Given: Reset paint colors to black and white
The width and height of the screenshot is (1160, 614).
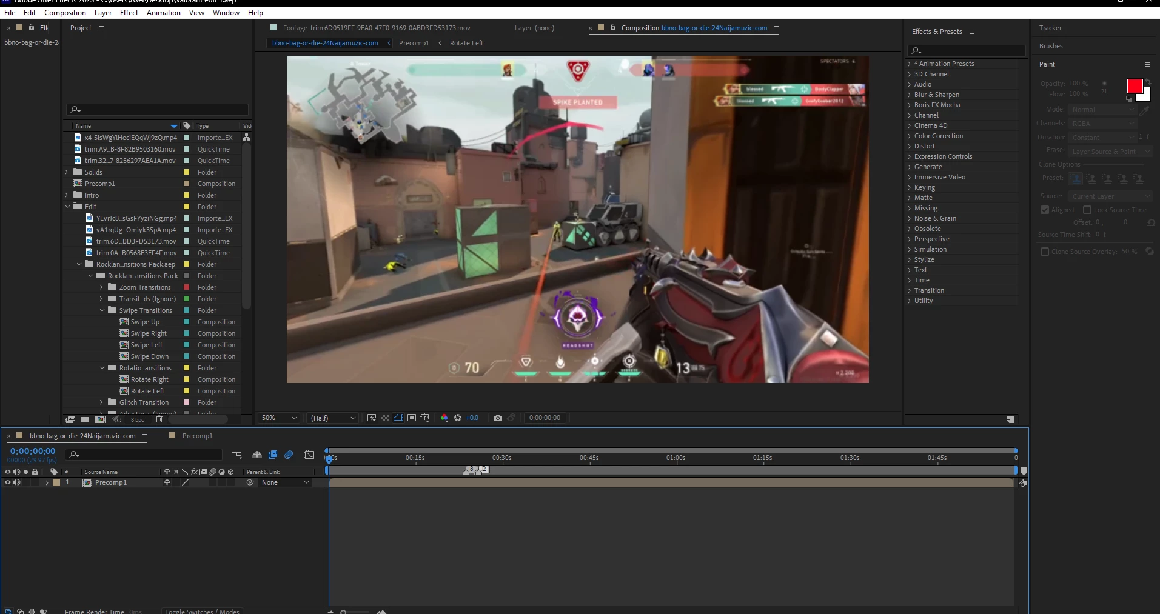Looking at the screenshot, I should [x=1129, y=98].
